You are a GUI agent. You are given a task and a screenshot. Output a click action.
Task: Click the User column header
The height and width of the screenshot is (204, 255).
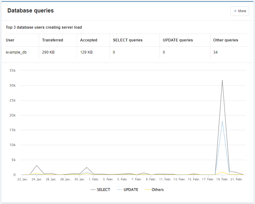pyautogui.click(x=10, y=40)
